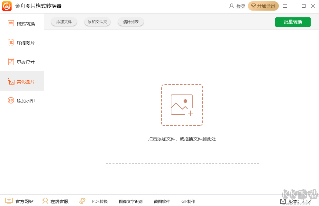This screenshot has height=206, width=319.
Task: Click the green 批量转换 batch convert button
Action: (x=293, y=22)
